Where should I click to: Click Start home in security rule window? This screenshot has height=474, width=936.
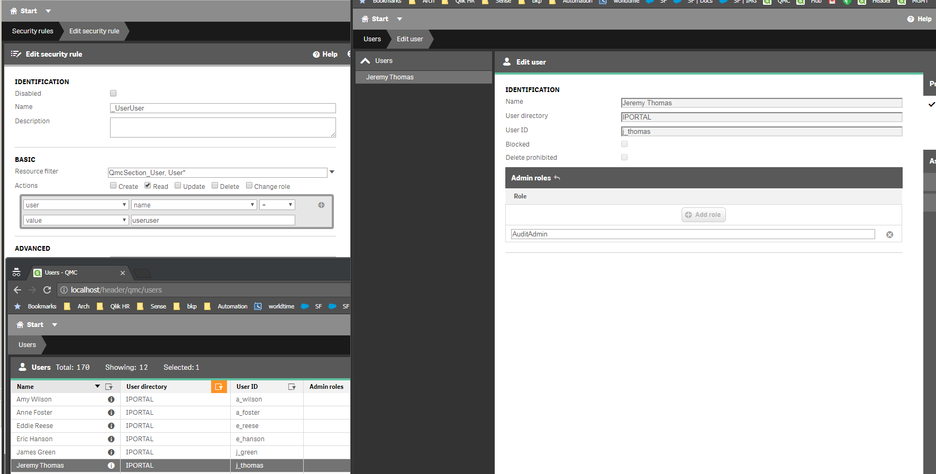click(x=24, y=11)
